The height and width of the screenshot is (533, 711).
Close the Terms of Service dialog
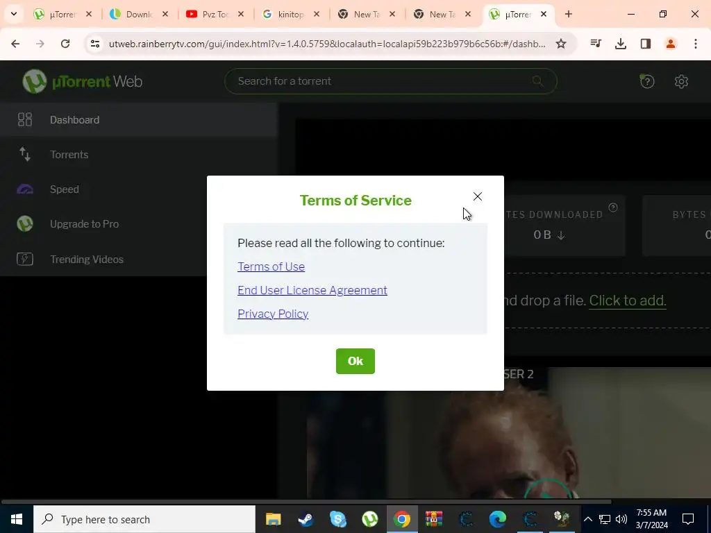pyautogui.click(x=478, y=196)
